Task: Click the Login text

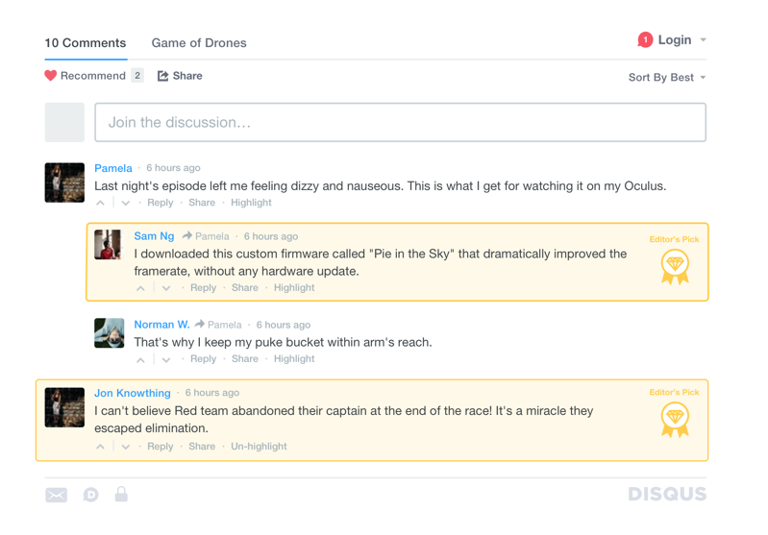Action: pos(675,39)
